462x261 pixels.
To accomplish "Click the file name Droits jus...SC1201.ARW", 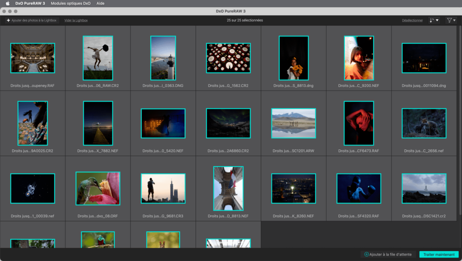I will [x=293, y=151].
